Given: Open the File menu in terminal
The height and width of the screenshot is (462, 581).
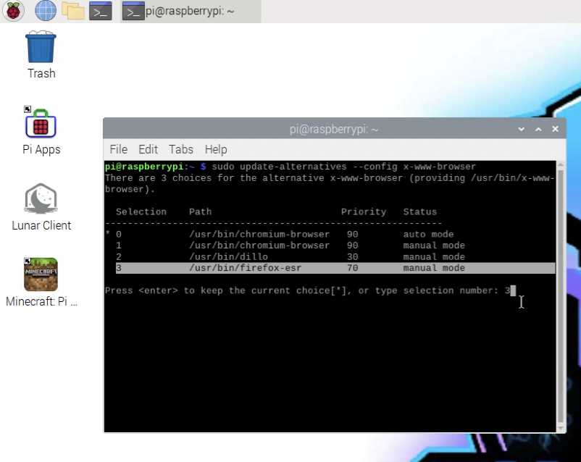Looking at the screenshot, I should tap(119, 149).
